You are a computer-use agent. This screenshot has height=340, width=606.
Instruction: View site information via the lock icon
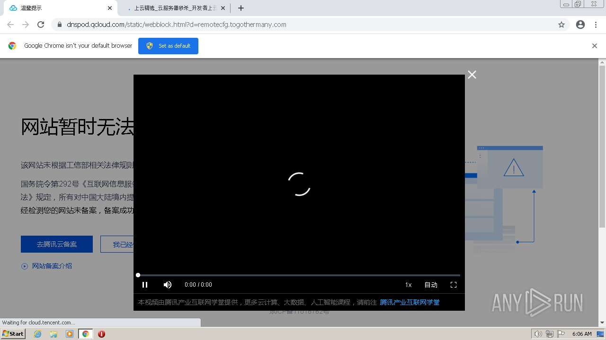point(59,25)
